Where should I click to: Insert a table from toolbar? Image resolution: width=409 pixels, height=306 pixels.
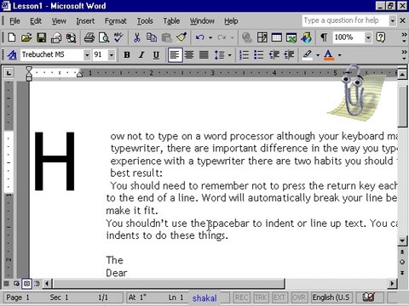(x=277, y=37)
